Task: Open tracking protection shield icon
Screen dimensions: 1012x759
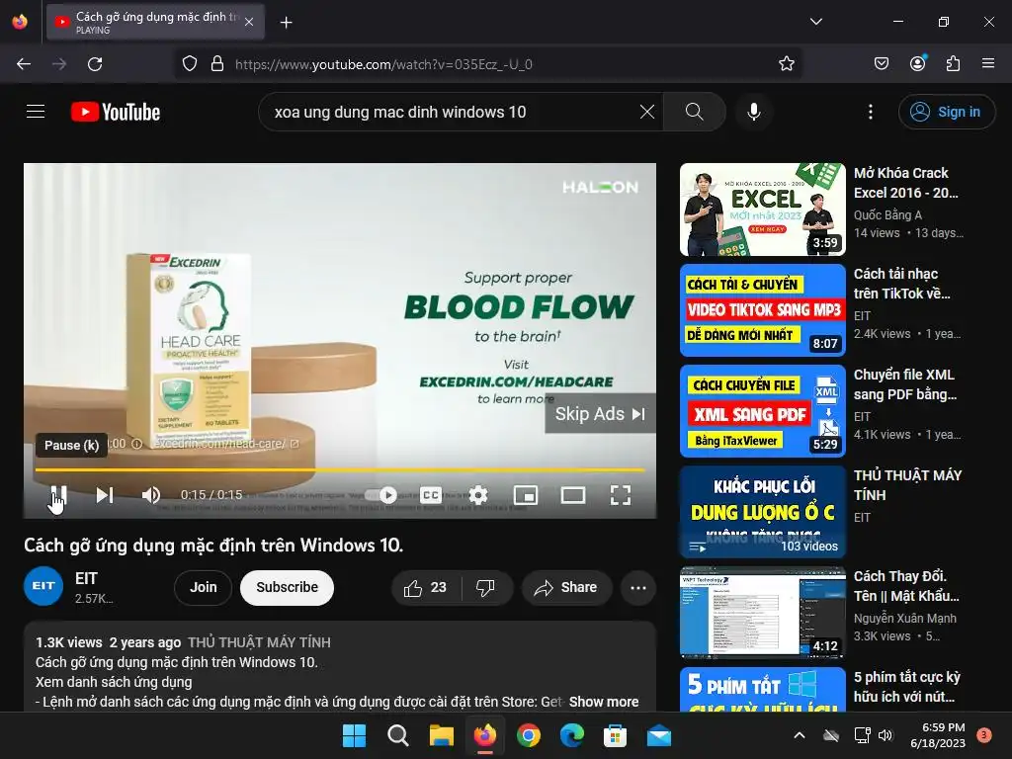Action: click(x=189, y=64)
